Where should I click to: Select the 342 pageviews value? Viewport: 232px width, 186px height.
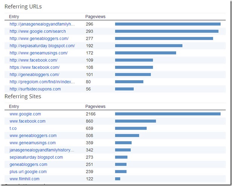(89, 150)
